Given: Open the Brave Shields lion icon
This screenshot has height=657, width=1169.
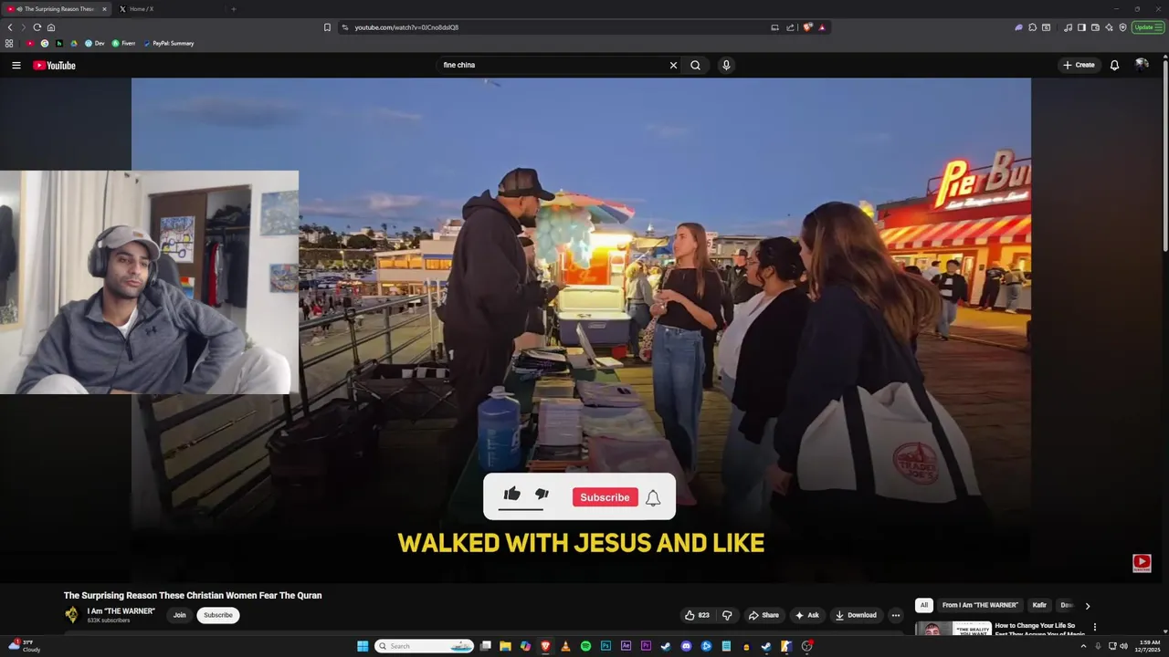Looking at the screenshot, I should click(807, 27).
